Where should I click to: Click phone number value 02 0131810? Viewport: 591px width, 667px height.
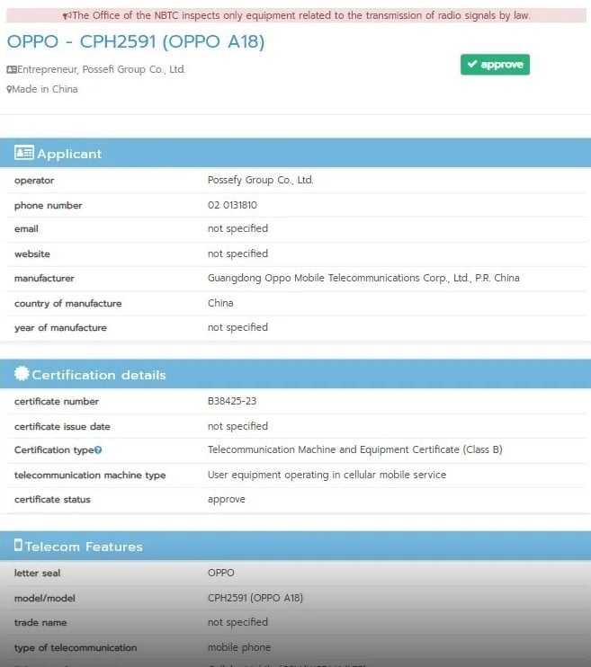tap(232, 205)
